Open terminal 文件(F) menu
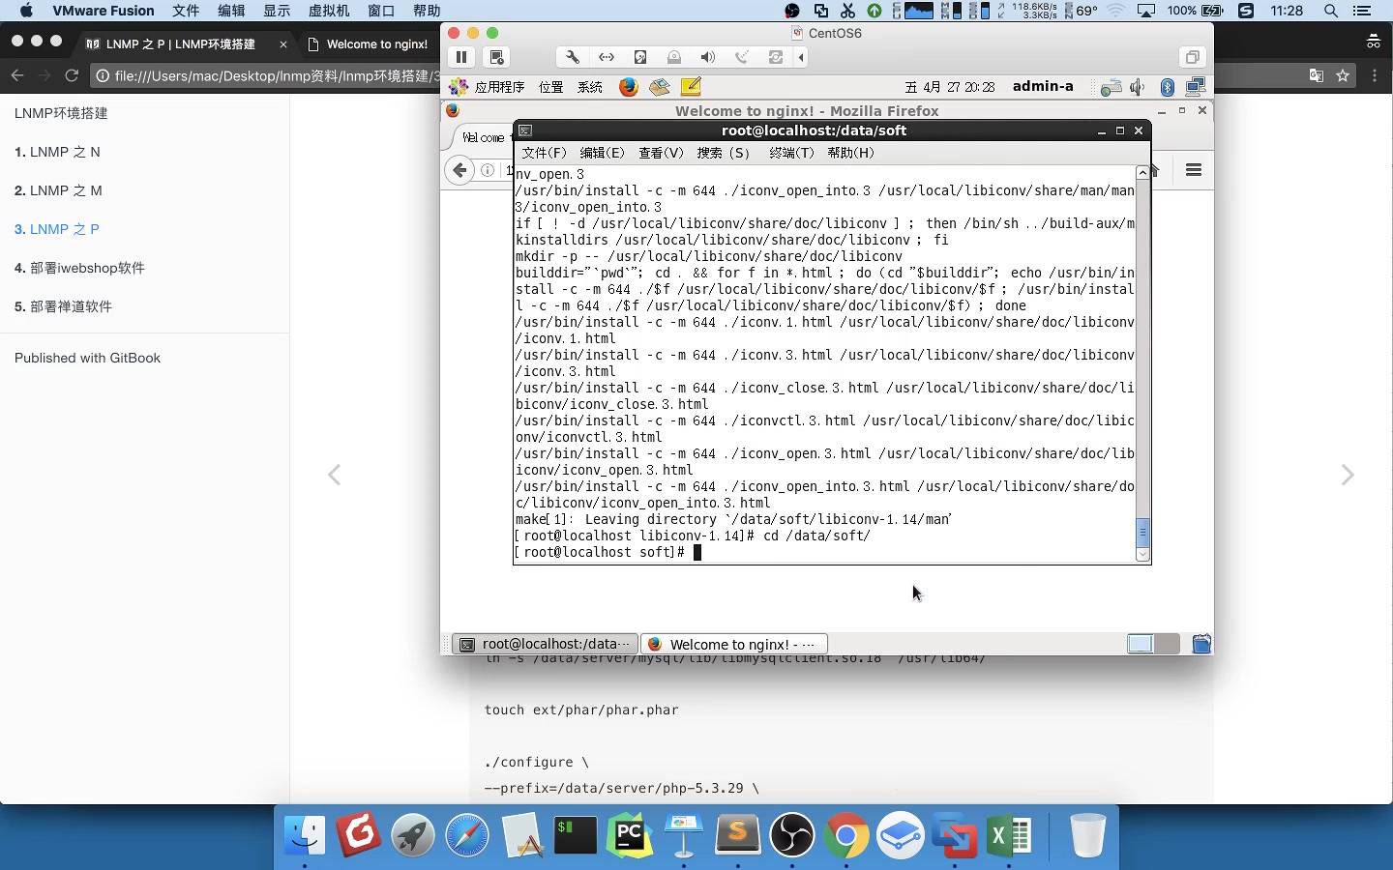 (544, 153)
